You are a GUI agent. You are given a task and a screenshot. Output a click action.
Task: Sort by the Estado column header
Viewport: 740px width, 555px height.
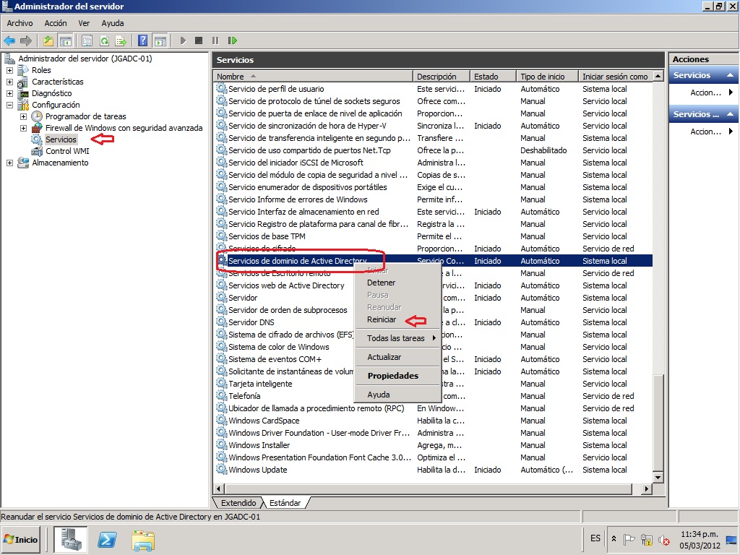tap(493, 77)
